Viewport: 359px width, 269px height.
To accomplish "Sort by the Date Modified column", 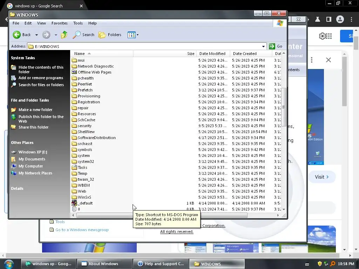I will [x=213, y=54].
